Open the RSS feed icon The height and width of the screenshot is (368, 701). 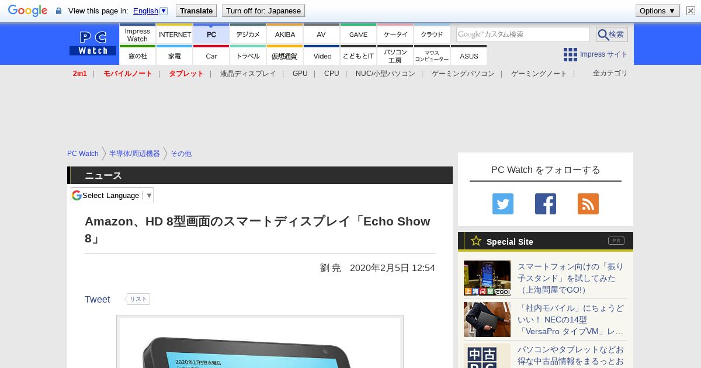click(588, 204)
